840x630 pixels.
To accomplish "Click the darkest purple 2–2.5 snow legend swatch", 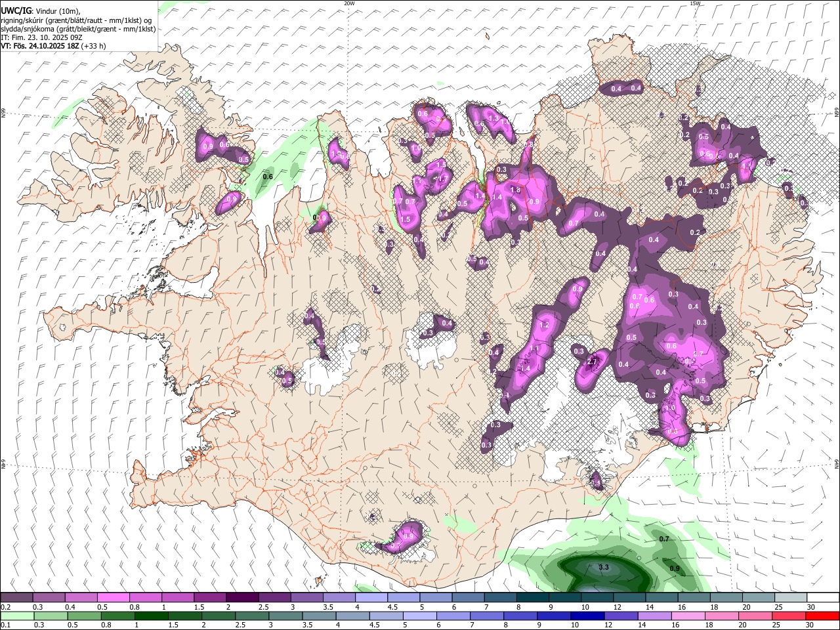I will click(x=242, y=598).
